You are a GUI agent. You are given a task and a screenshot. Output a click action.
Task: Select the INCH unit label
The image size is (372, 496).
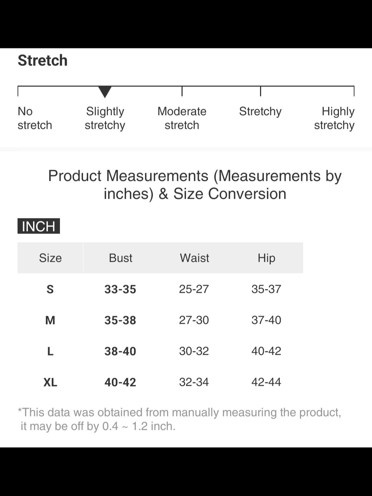tap(39, 226)
